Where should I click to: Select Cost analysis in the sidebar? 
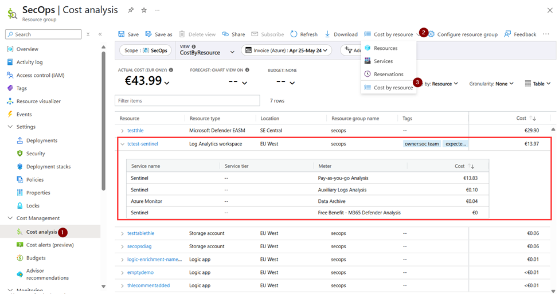coord(42,232)
